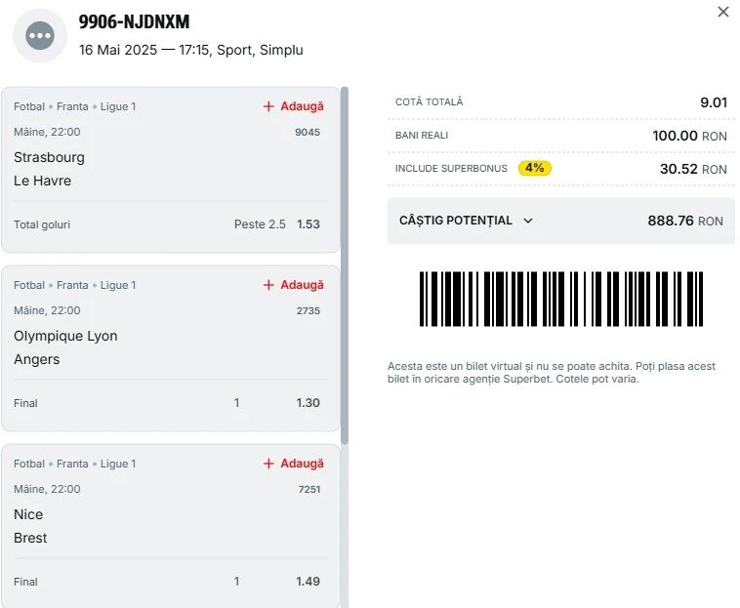The width and height of the screenshot is (740, 608).
Task: Expand the Câștig Potențial chevron
Action: (x=528, y=221)
